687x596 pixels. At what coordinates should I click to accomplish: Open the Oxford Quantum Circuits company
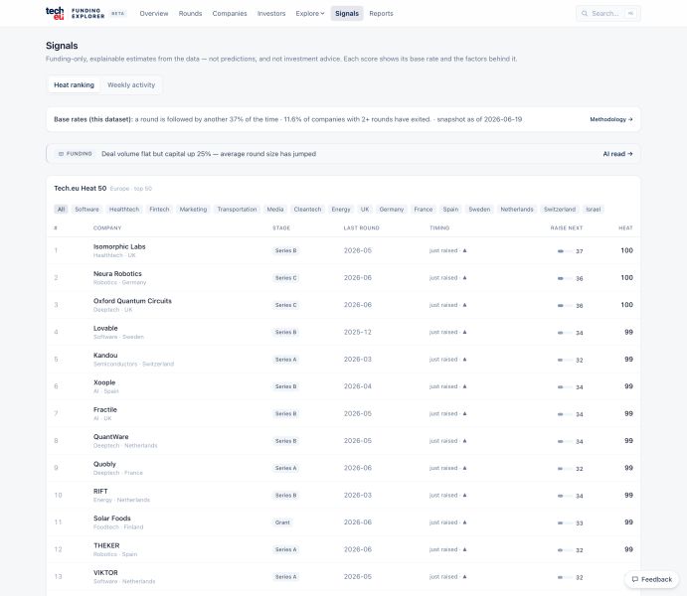(132, 301)
